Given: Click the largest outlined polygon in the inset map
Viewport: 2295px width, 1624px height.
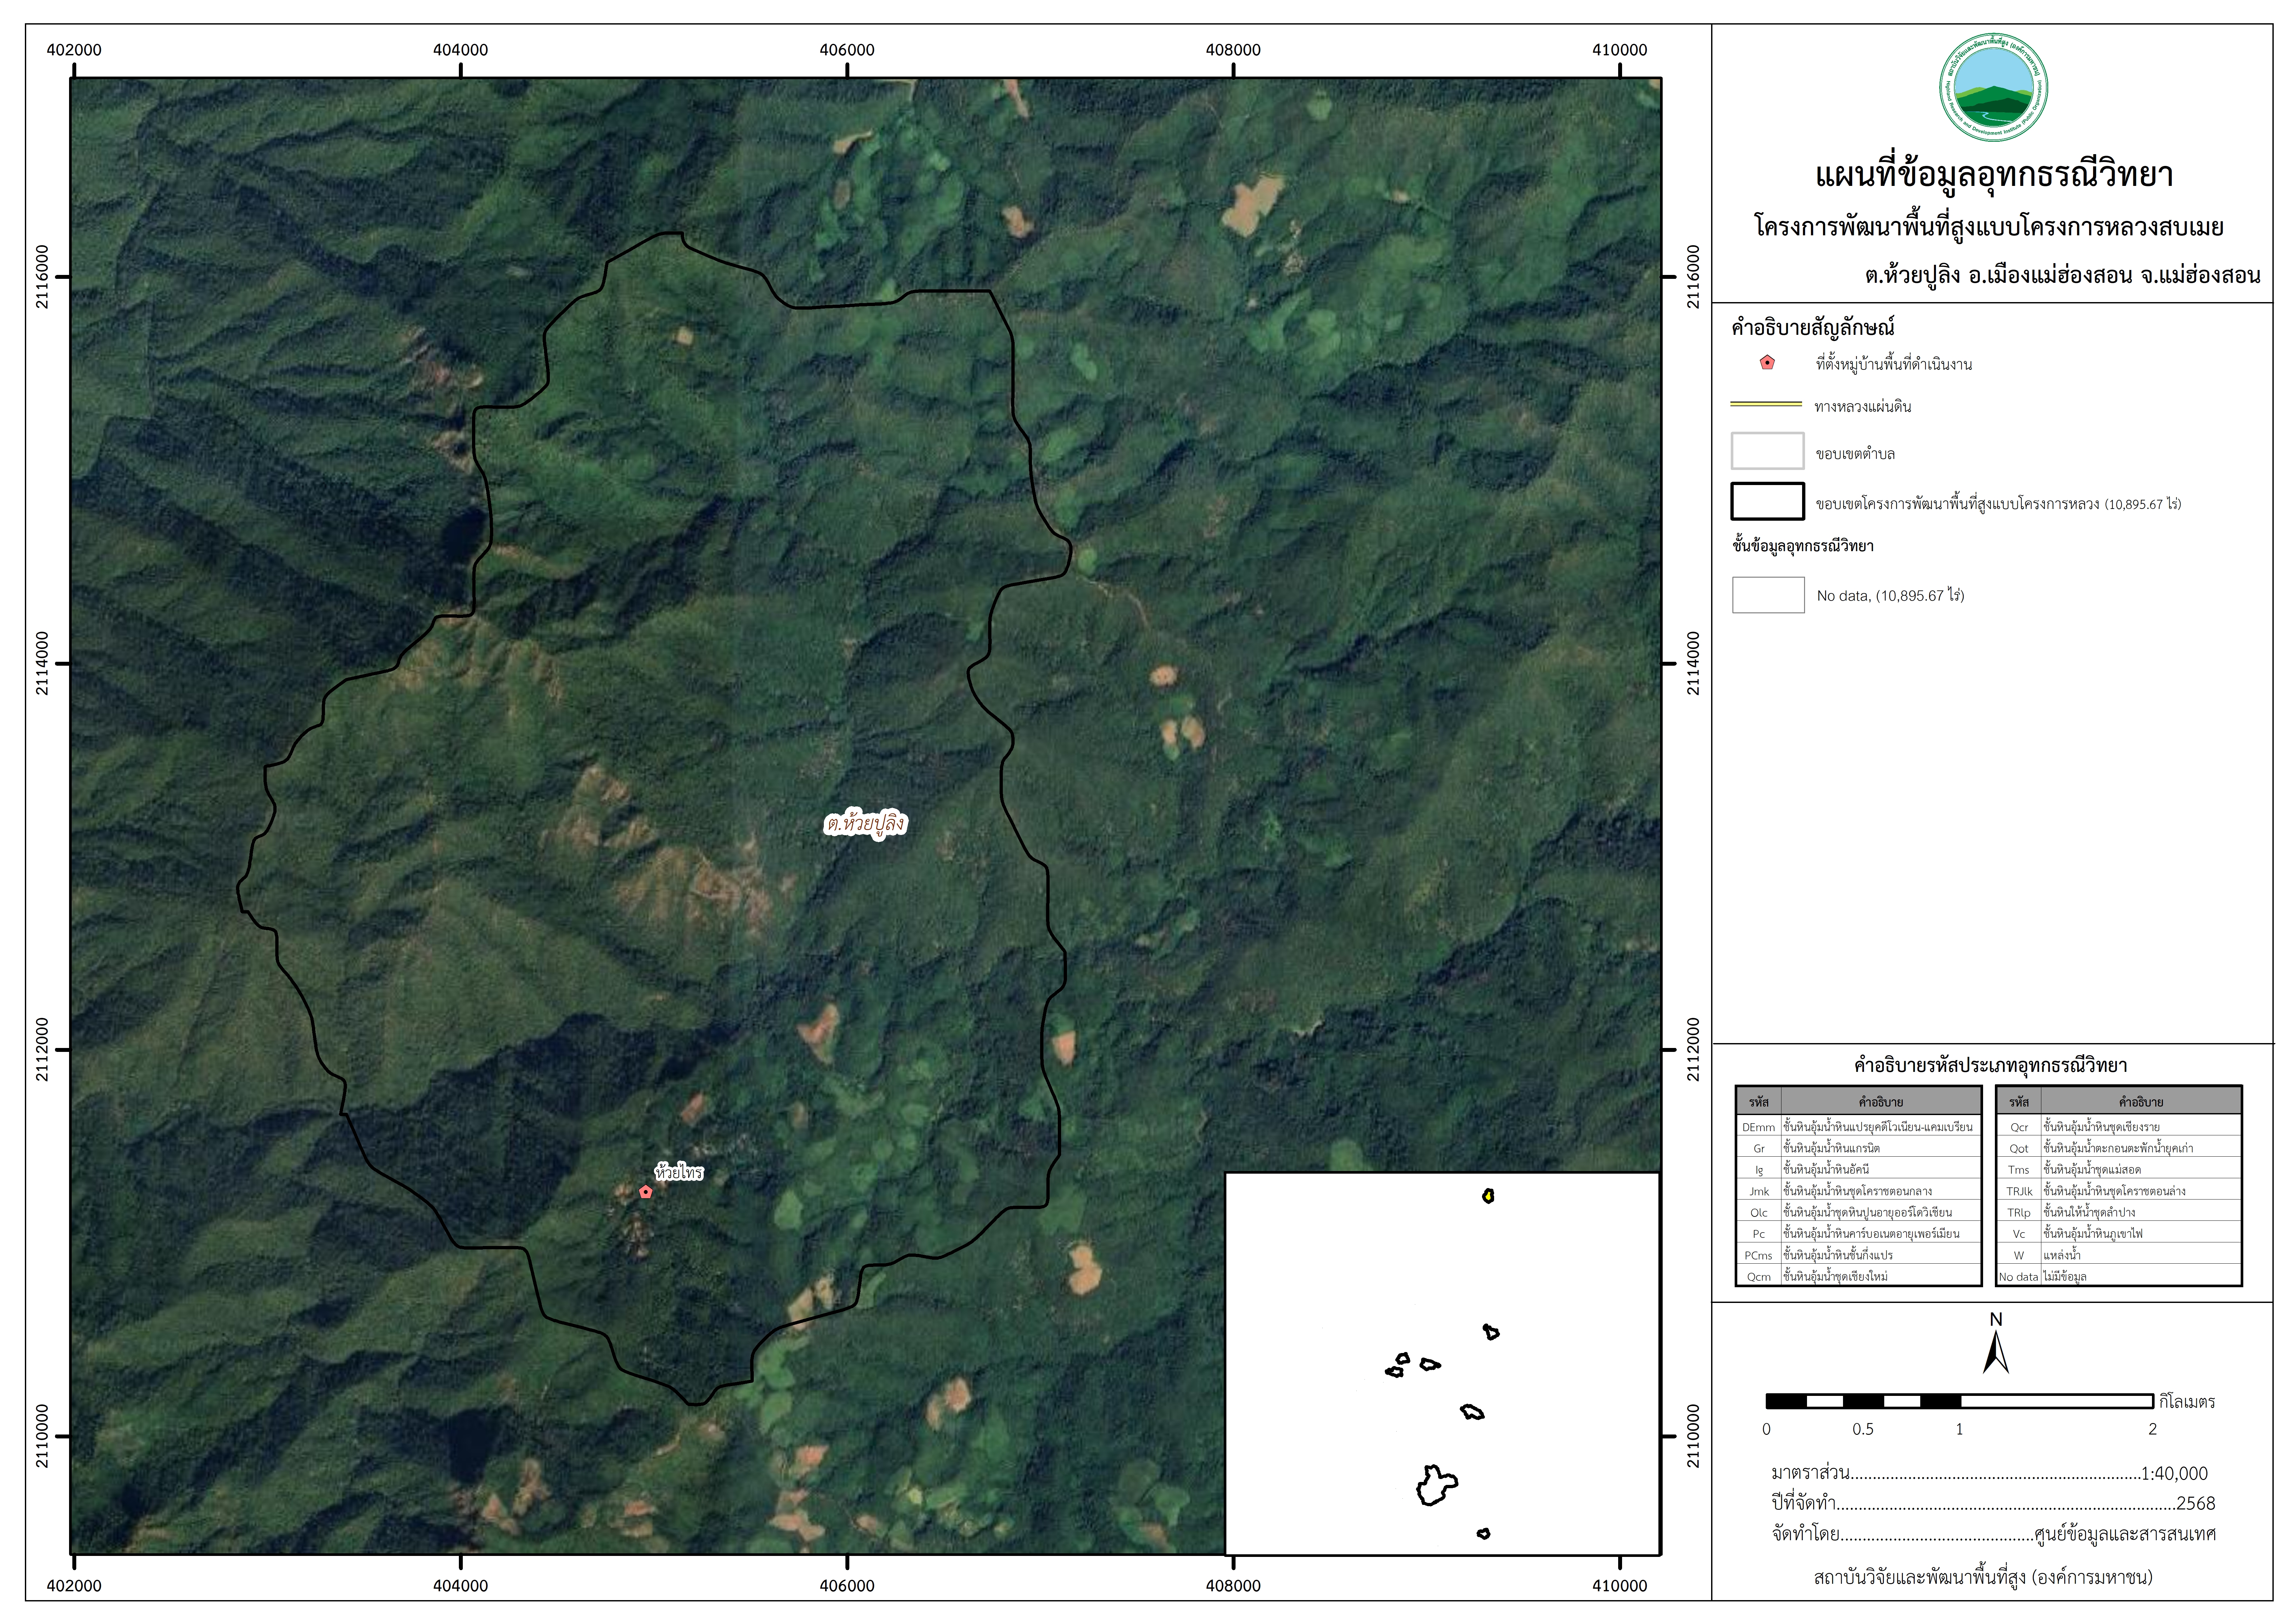Looking at the screenshot, I should (x=1437, y=1486).
